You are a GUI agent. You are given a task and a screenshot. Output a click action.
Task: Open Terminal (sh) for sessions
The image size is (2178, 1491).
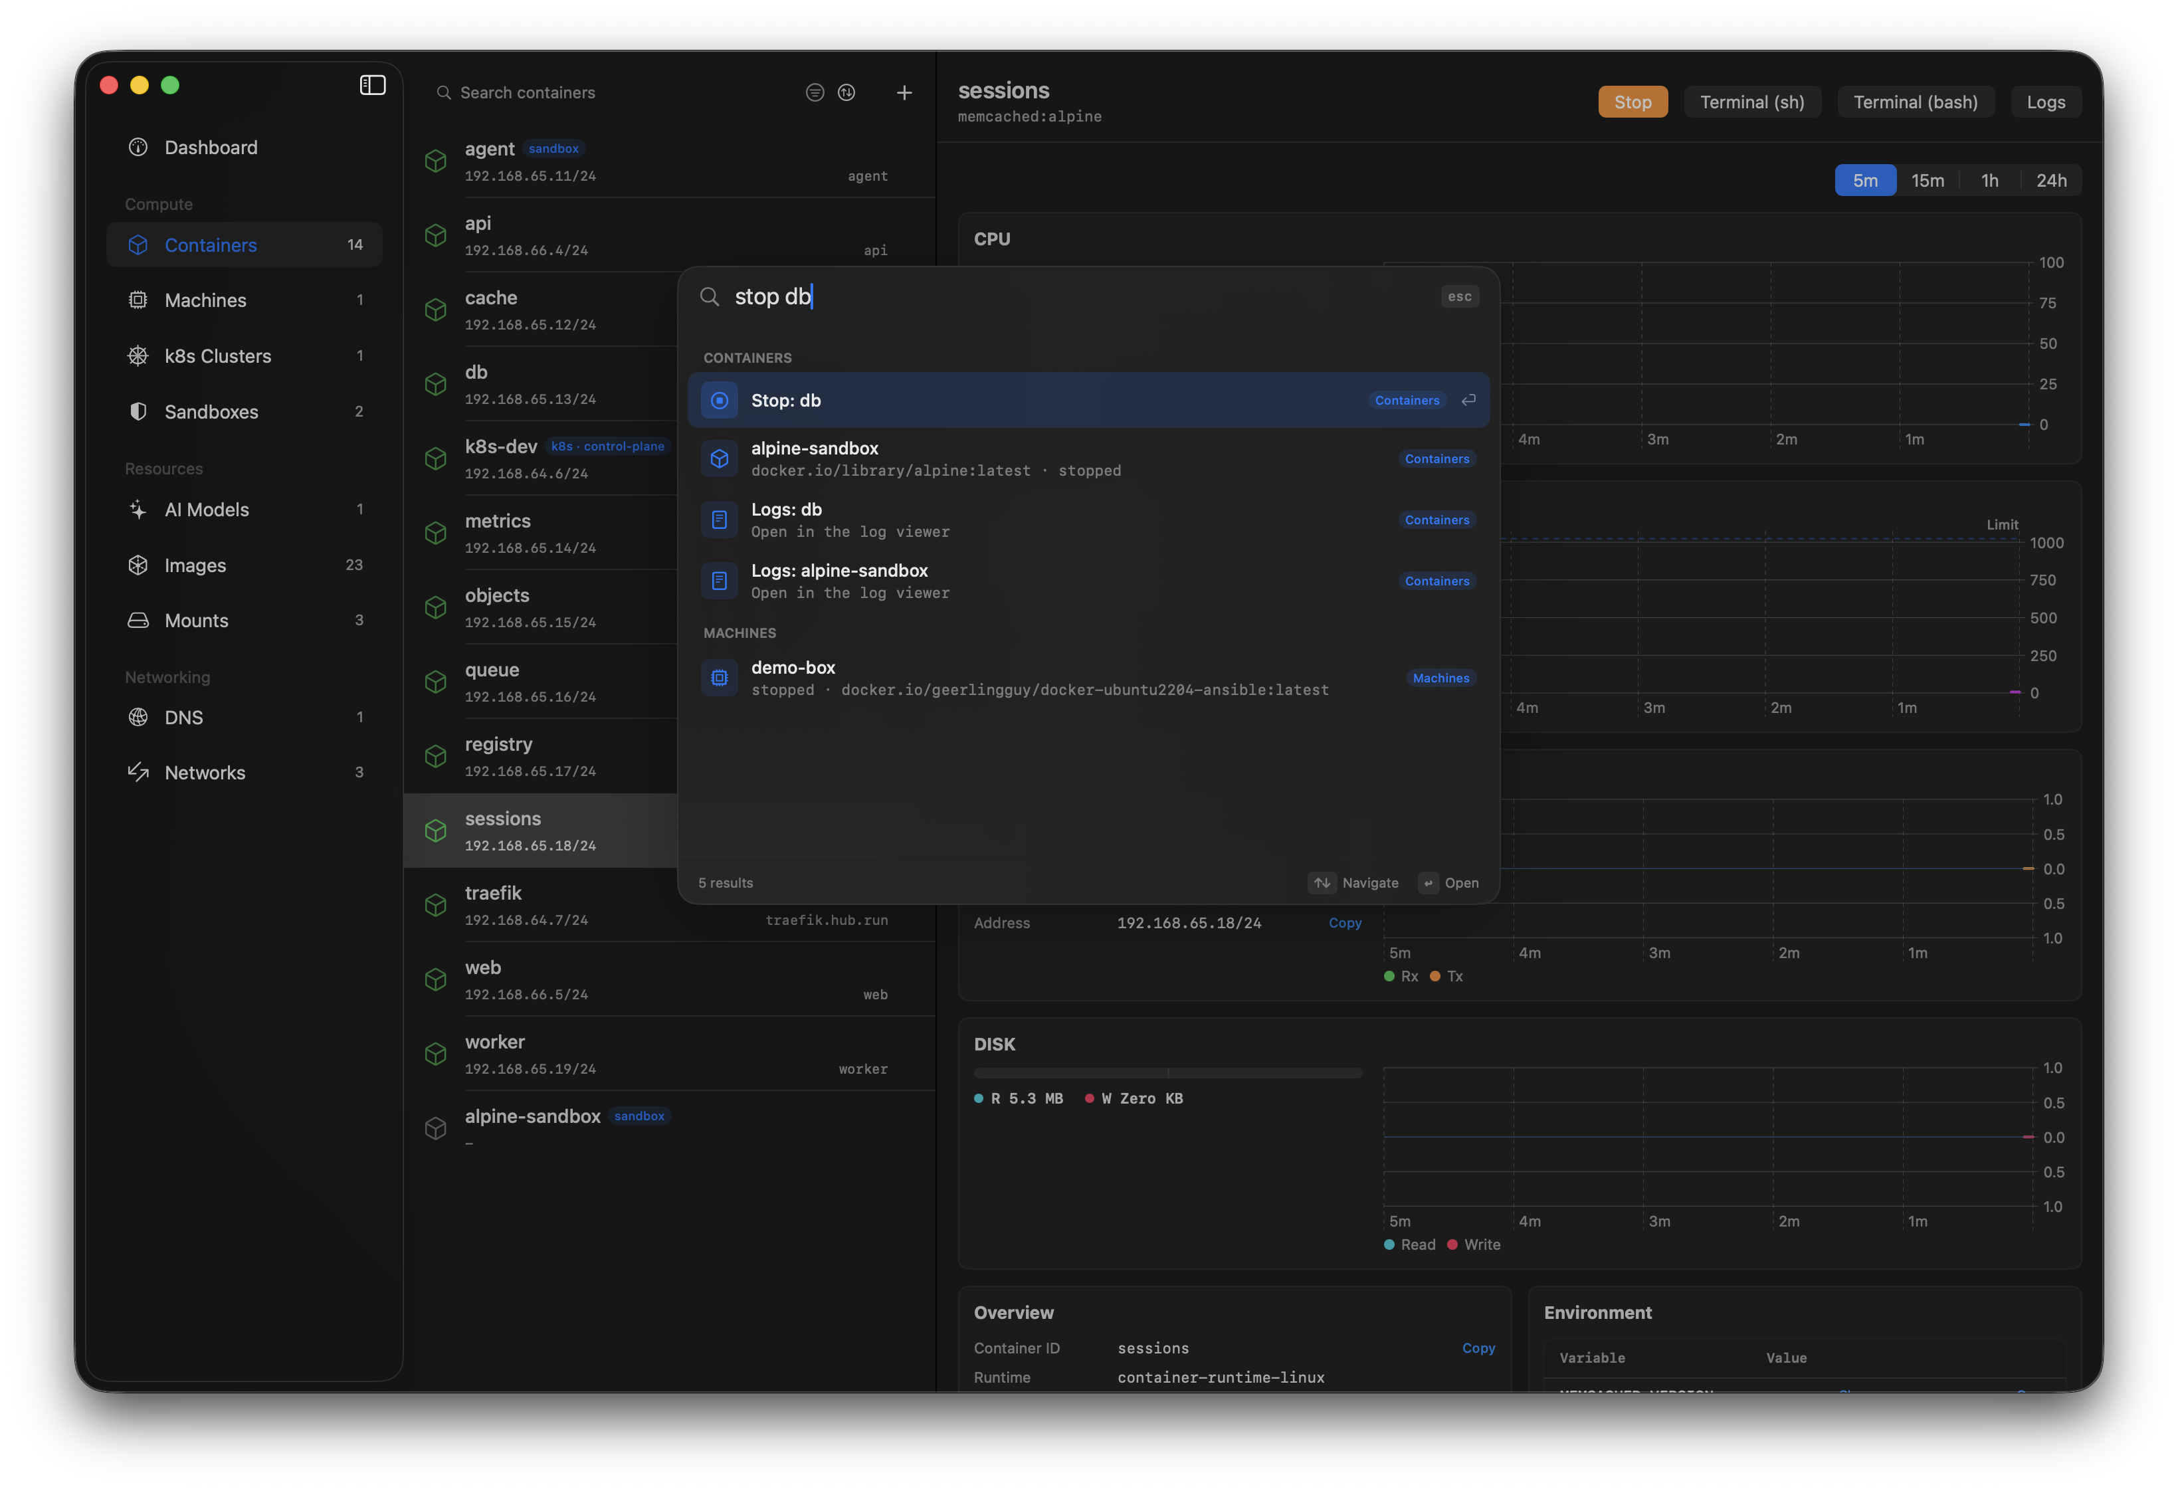[x=1751, y=102]
